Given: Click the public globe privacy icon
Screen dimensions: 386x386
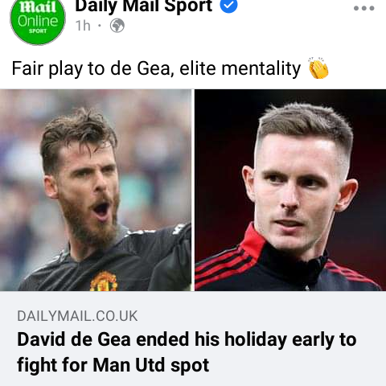Looking at the screenshot, I should pyautogui.click(x=117, y=26).
